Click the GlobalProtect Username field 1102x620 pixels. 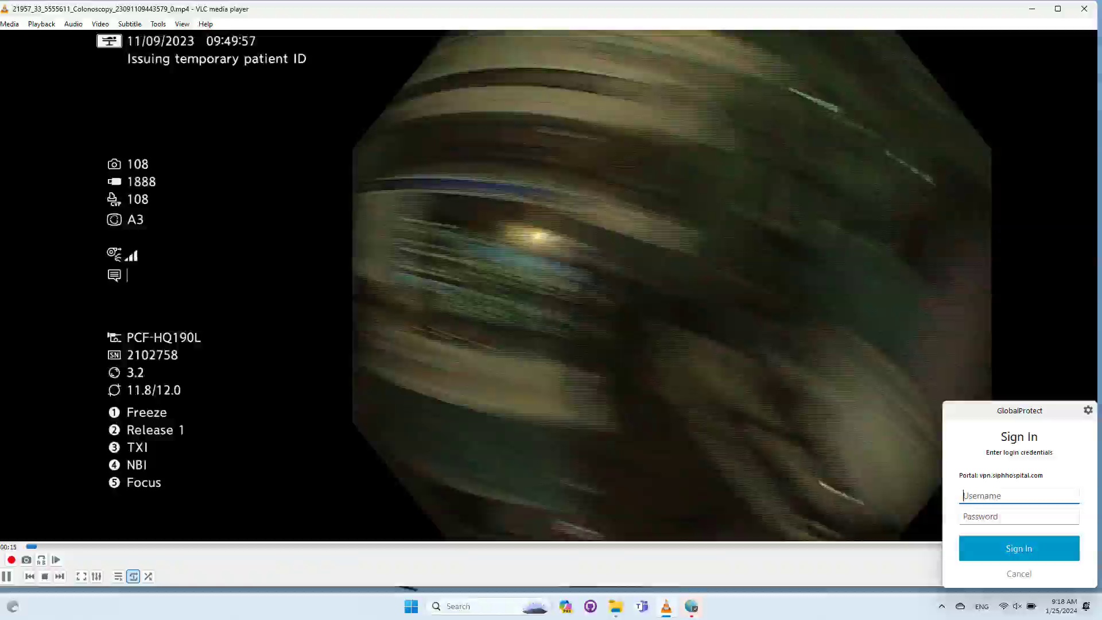point(1019,496)
